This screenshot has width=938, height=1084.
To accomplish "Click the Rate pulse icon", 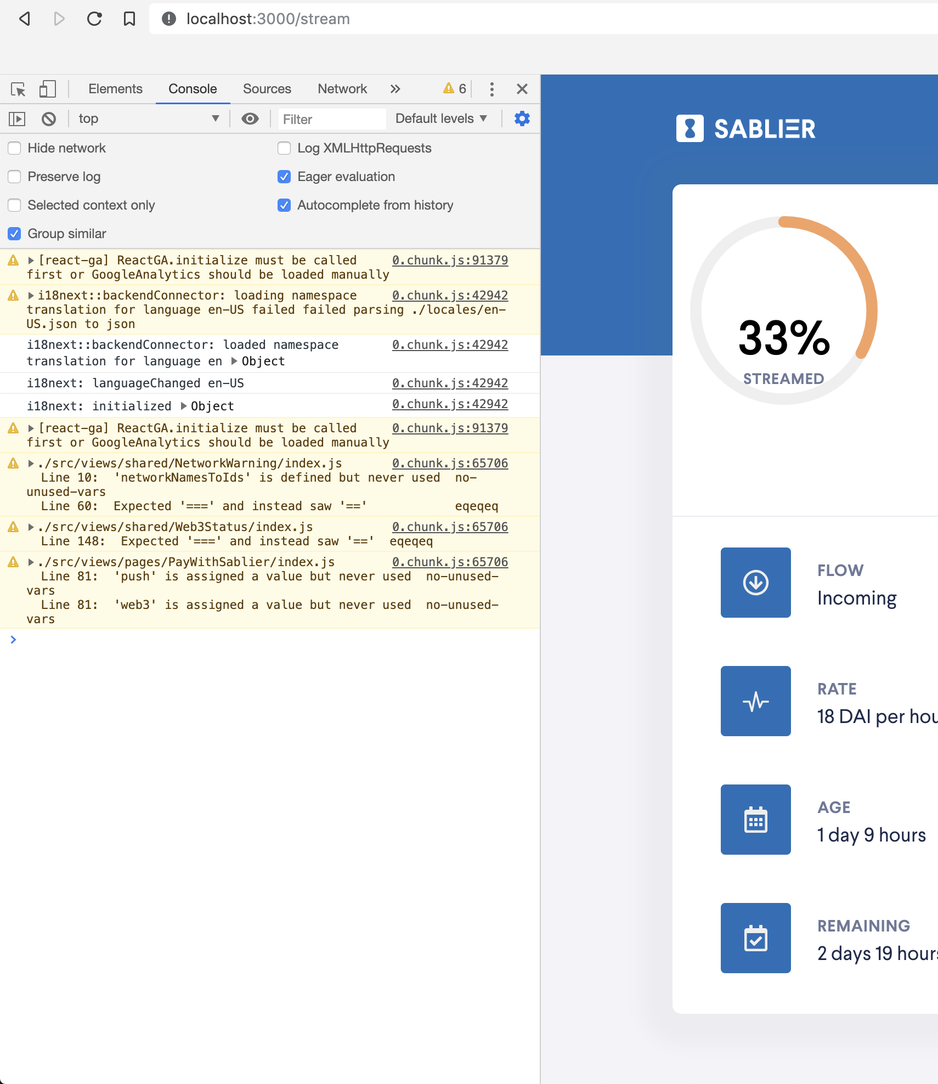I will (756, 701).
